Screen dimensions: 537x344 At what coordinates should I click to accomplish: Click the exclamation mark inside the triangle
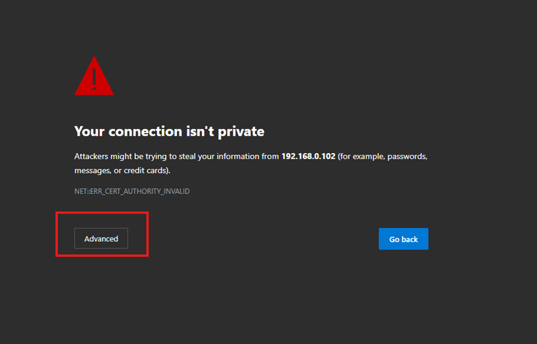point(94,79)
